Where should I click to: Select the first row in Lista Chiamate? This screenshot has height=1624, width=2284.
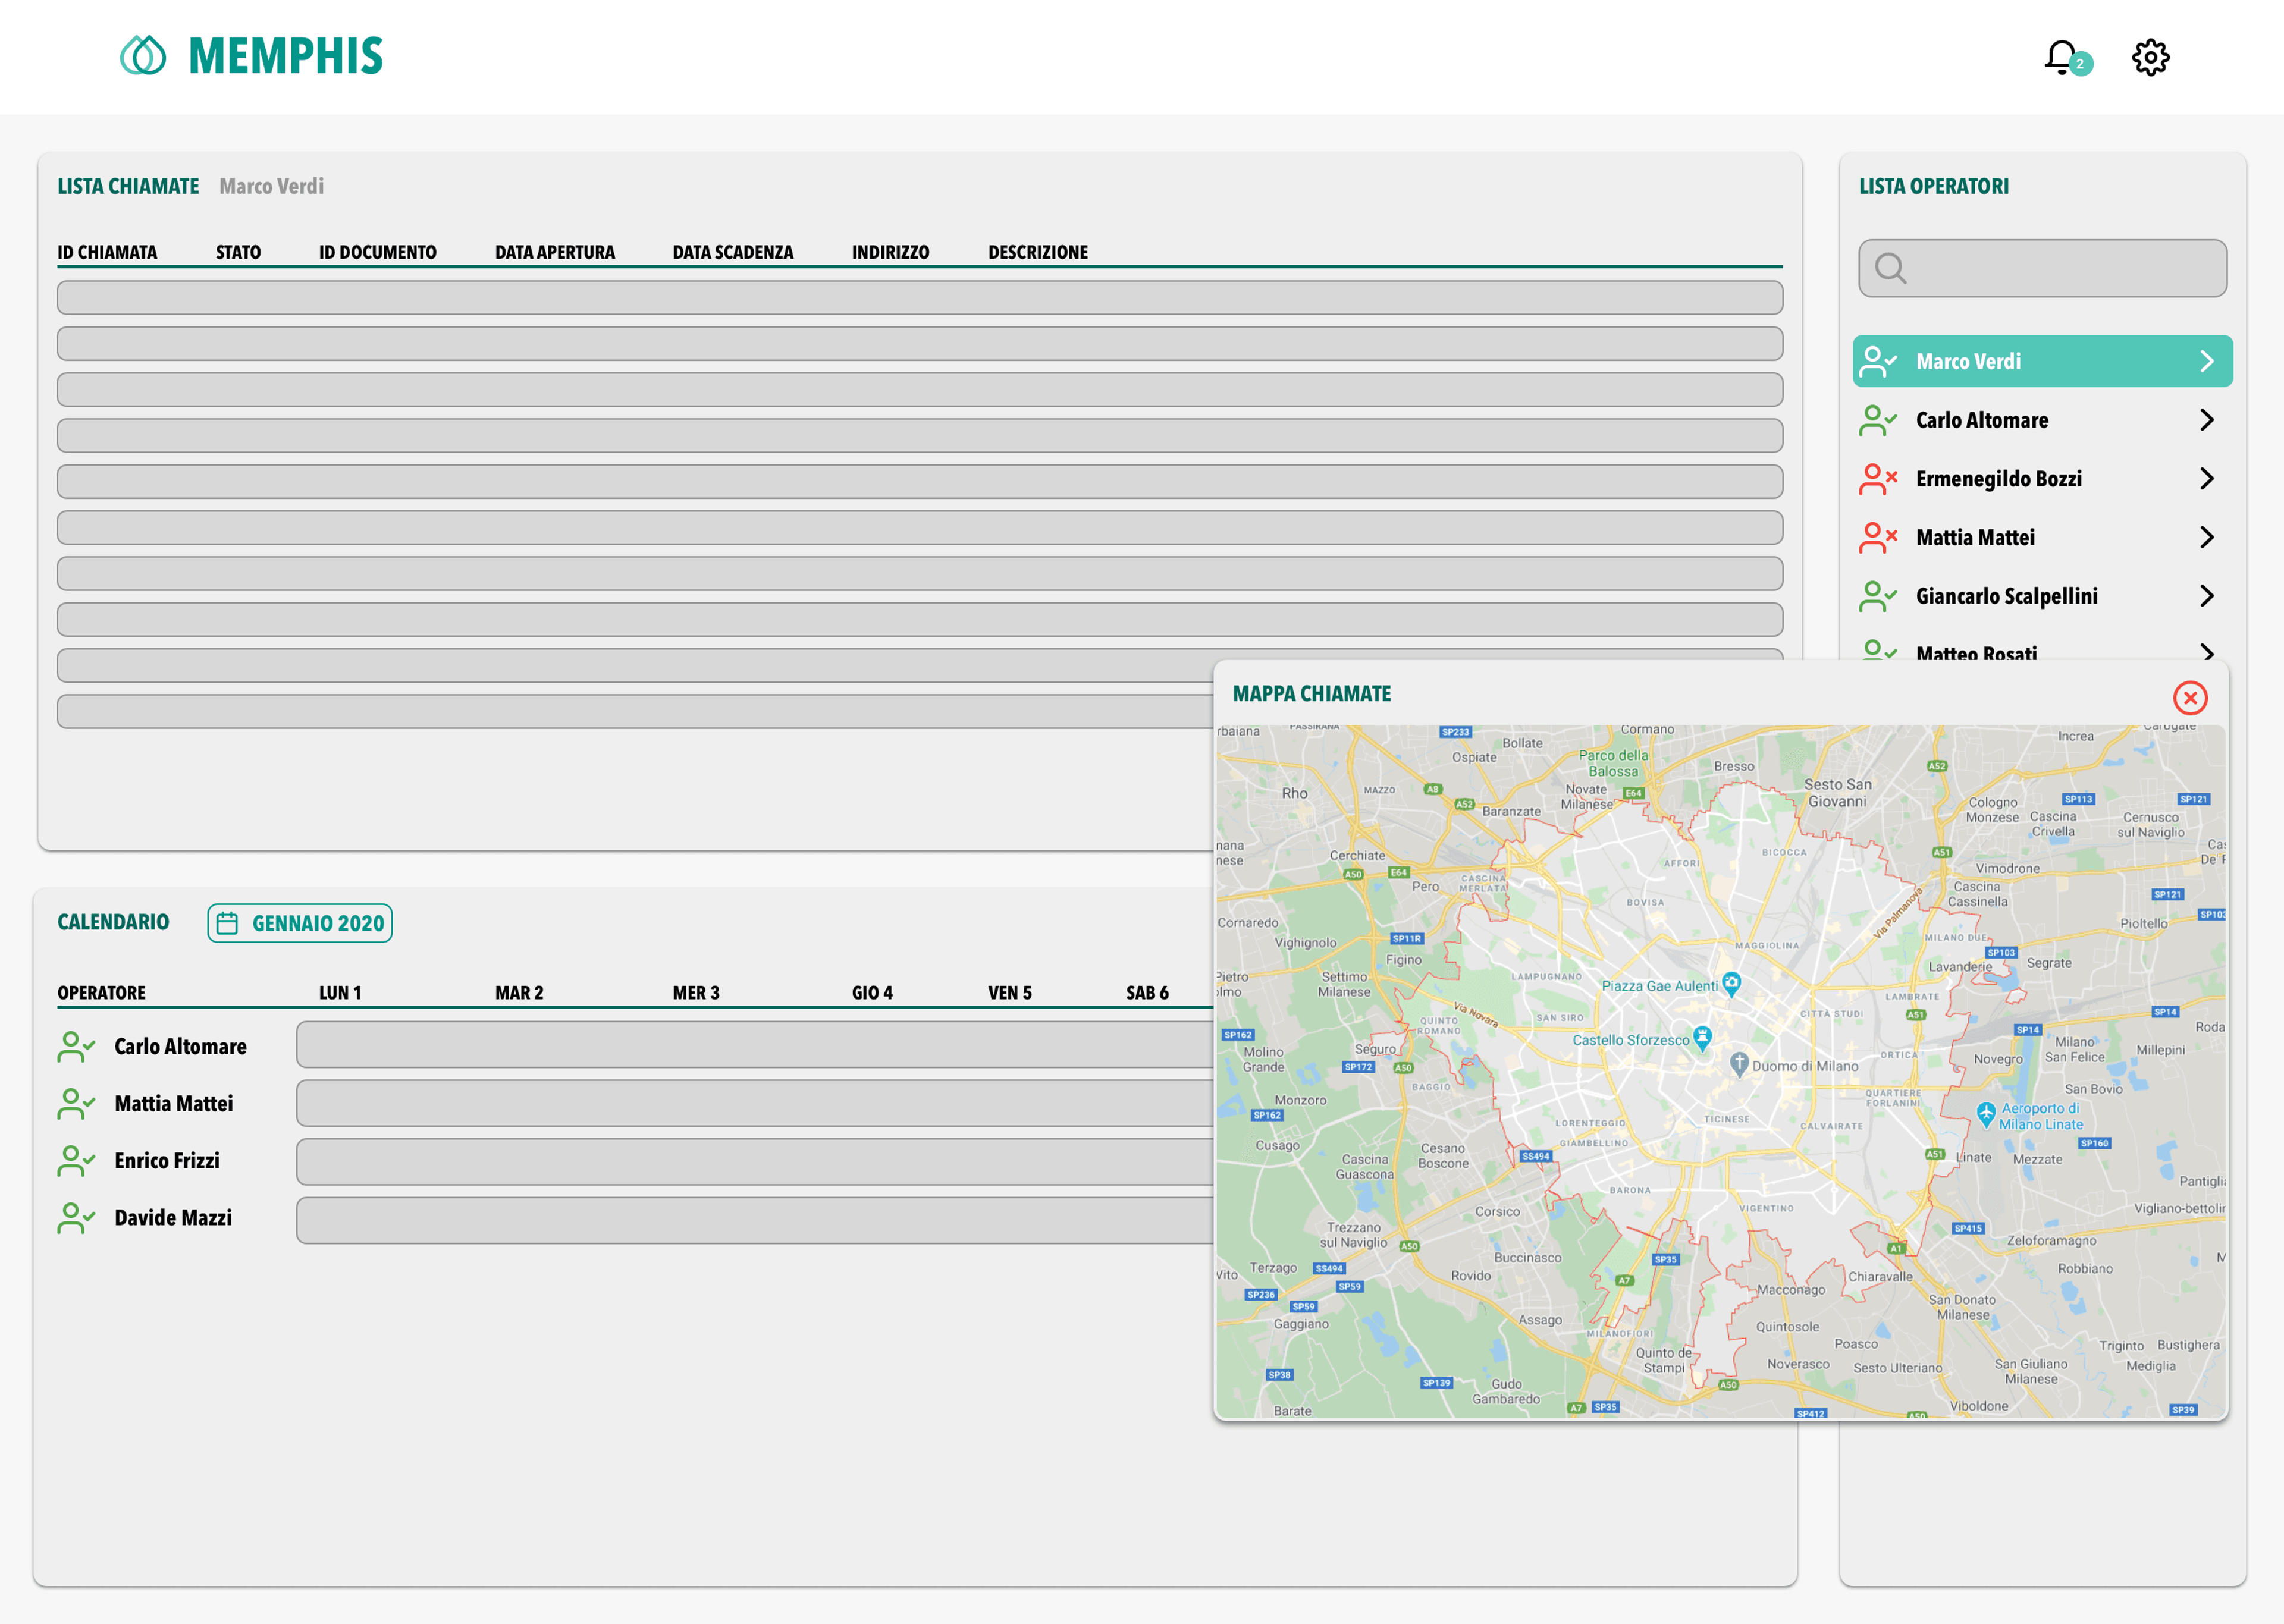919,297
